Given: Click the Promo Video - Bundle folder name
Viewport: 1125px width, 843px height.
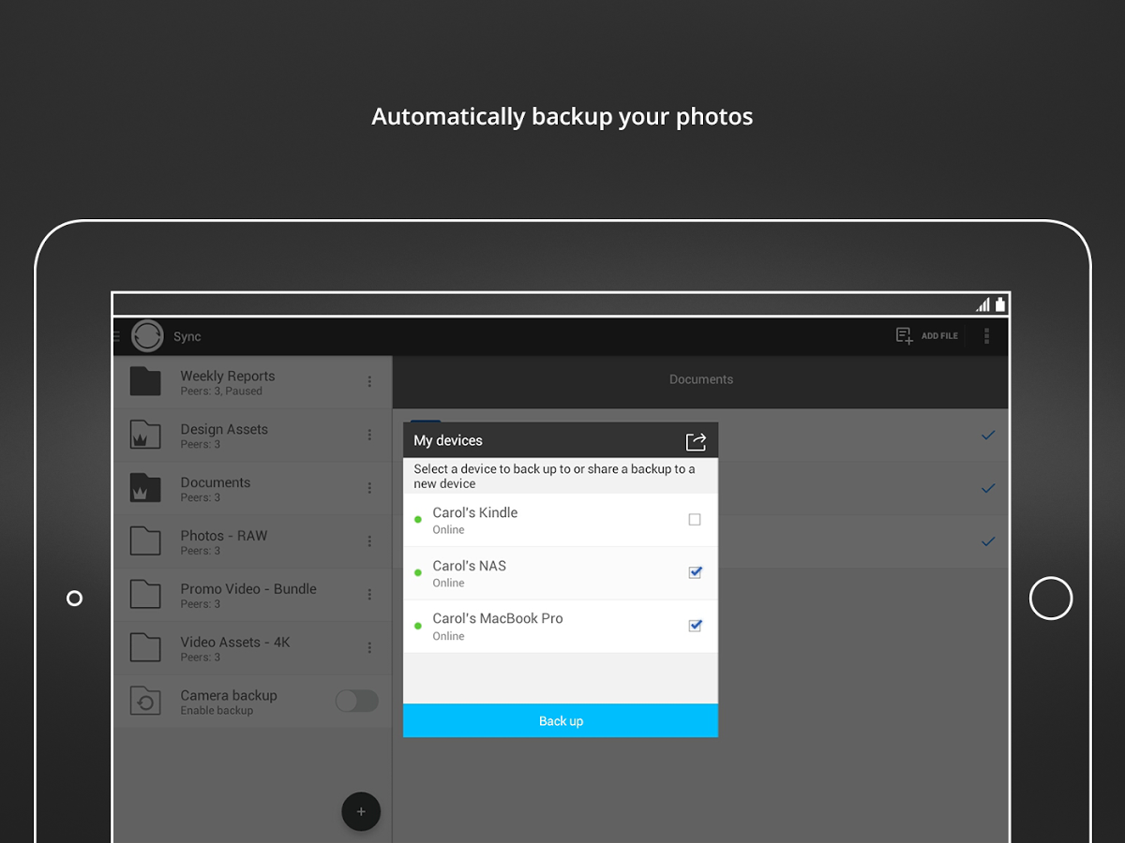Looking at the screenshot, I should pyautogui.click(x=248, y=589).
